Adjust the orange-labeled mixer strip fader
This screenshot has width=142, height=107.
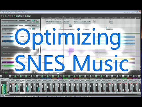[53, 86]
